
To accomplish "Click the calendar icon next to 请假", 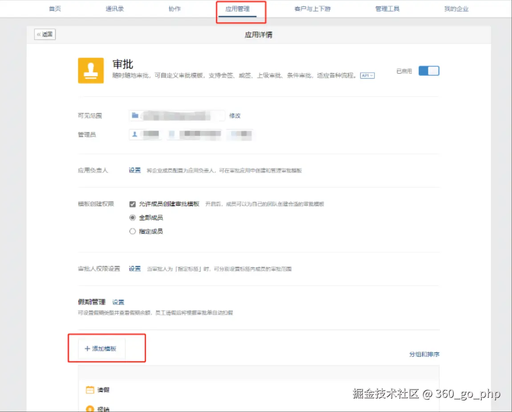I will tap(90, 390).
